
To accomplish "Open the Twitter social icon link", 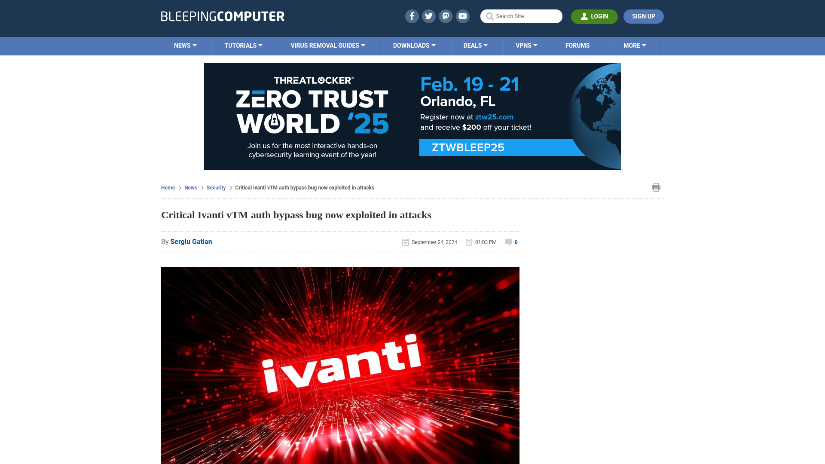I will coord(428,16).
